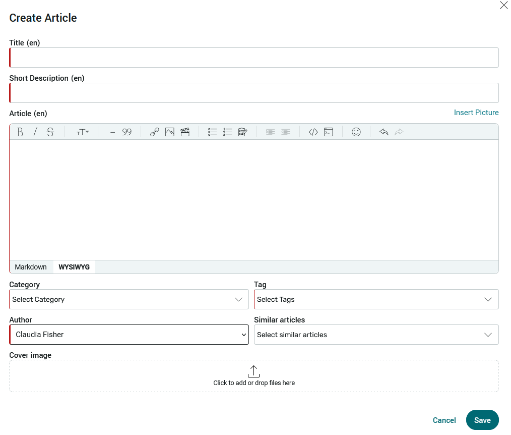
Task: Insert an image via the toolbar picture icon
Action: [x=170, y=132]
